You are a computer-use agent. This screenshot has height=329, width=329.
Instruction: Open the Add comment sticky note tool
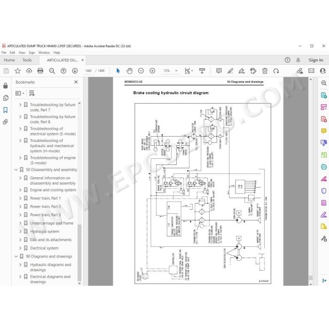219,71
